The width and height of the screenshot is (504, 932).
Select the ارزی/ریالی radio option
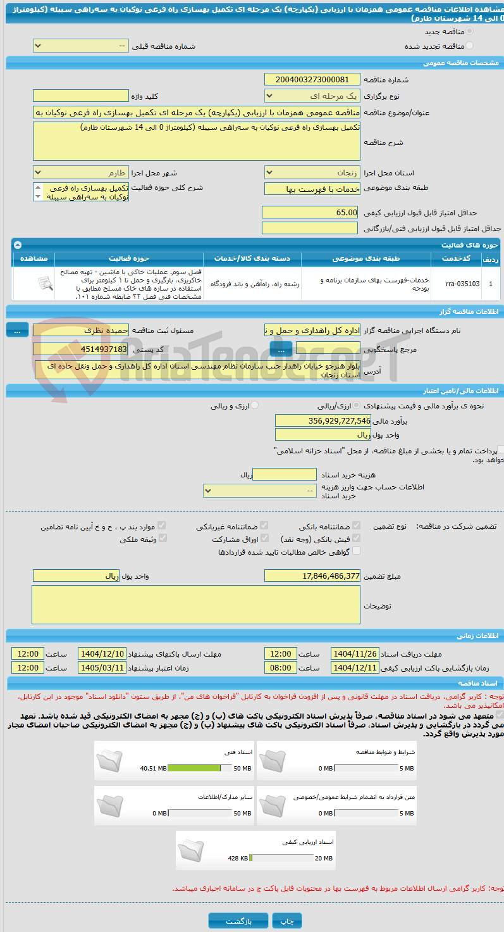pos(357,406)
